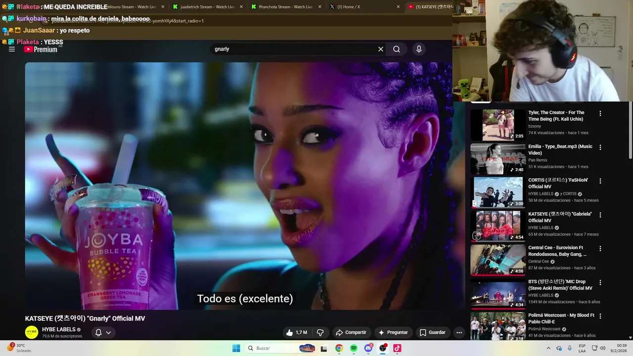The image size is (633, 356).
Task: Open BTS 'MIC Drop' Official MV title
Action: pos(560,285)
